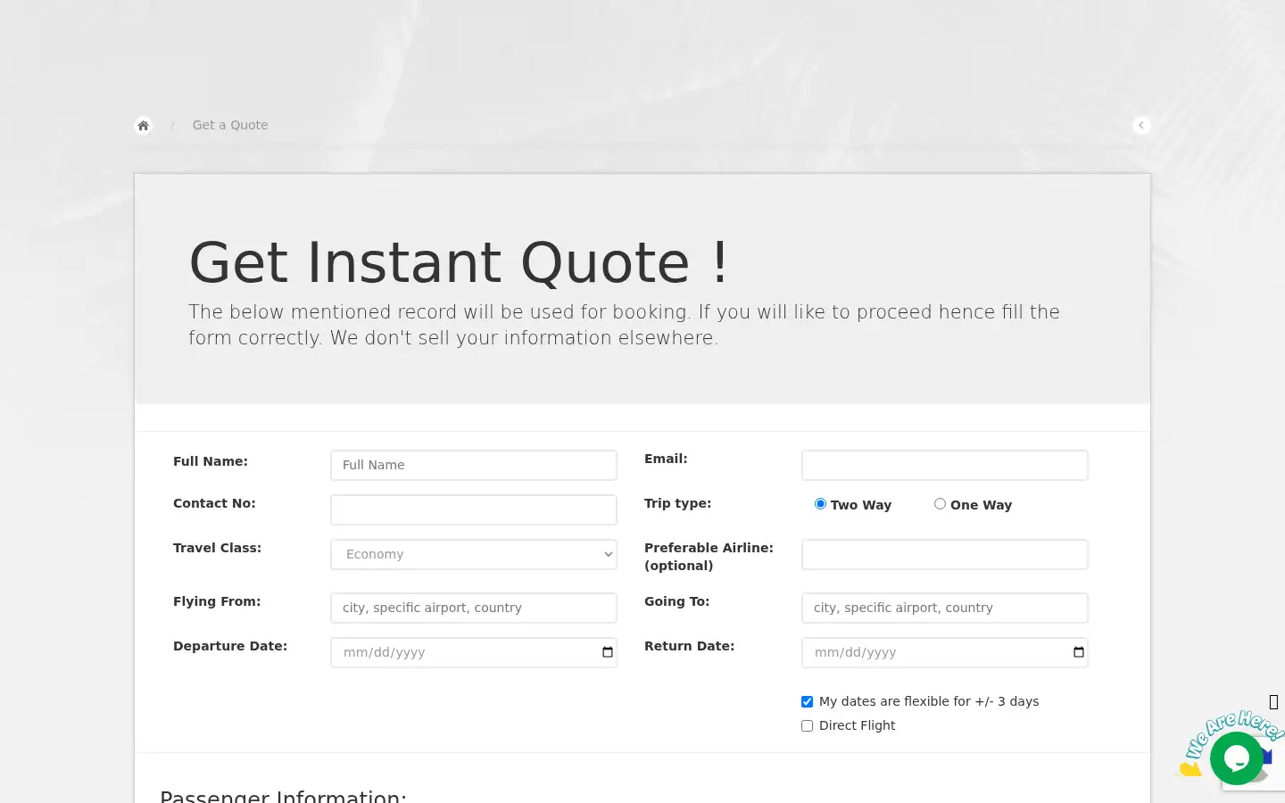1285x803 pixels.
Task: Enable the Direct Flight checkbox
Action: click(807, 726)
